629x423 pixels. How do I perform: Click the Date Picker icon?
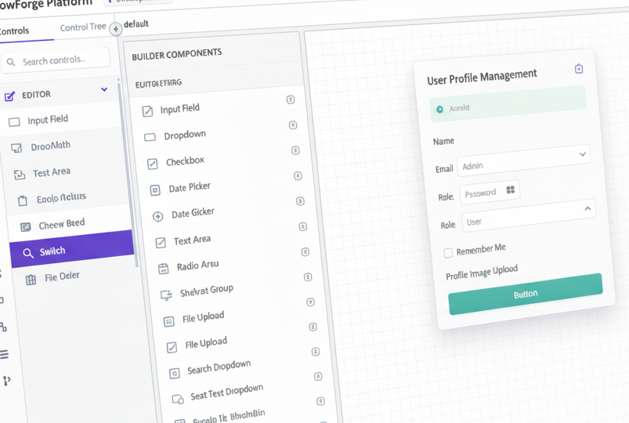[x=155, y=190]
